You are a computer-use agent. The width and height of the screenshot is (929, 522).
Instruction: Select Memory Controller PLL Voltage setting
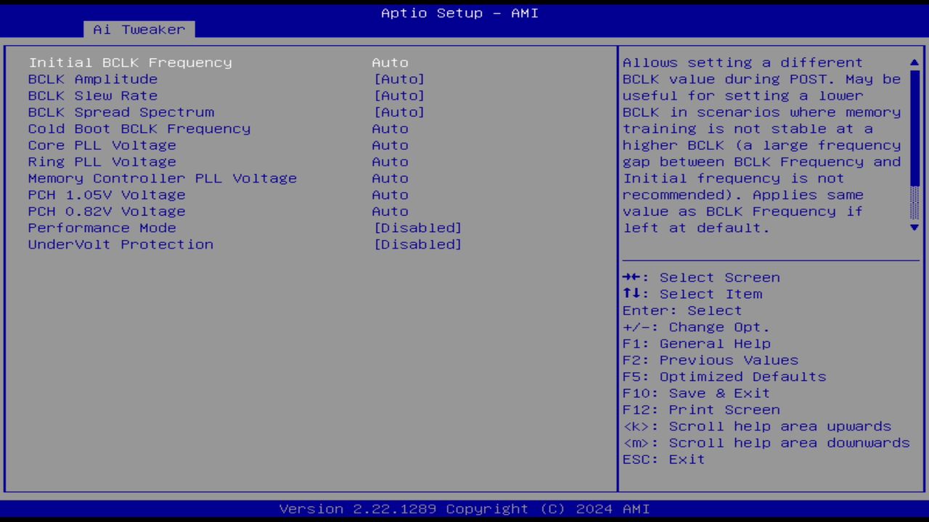163,178
